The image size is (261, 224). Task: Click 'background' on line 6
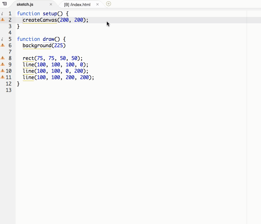pyautogui.click(x=37, y=46)
